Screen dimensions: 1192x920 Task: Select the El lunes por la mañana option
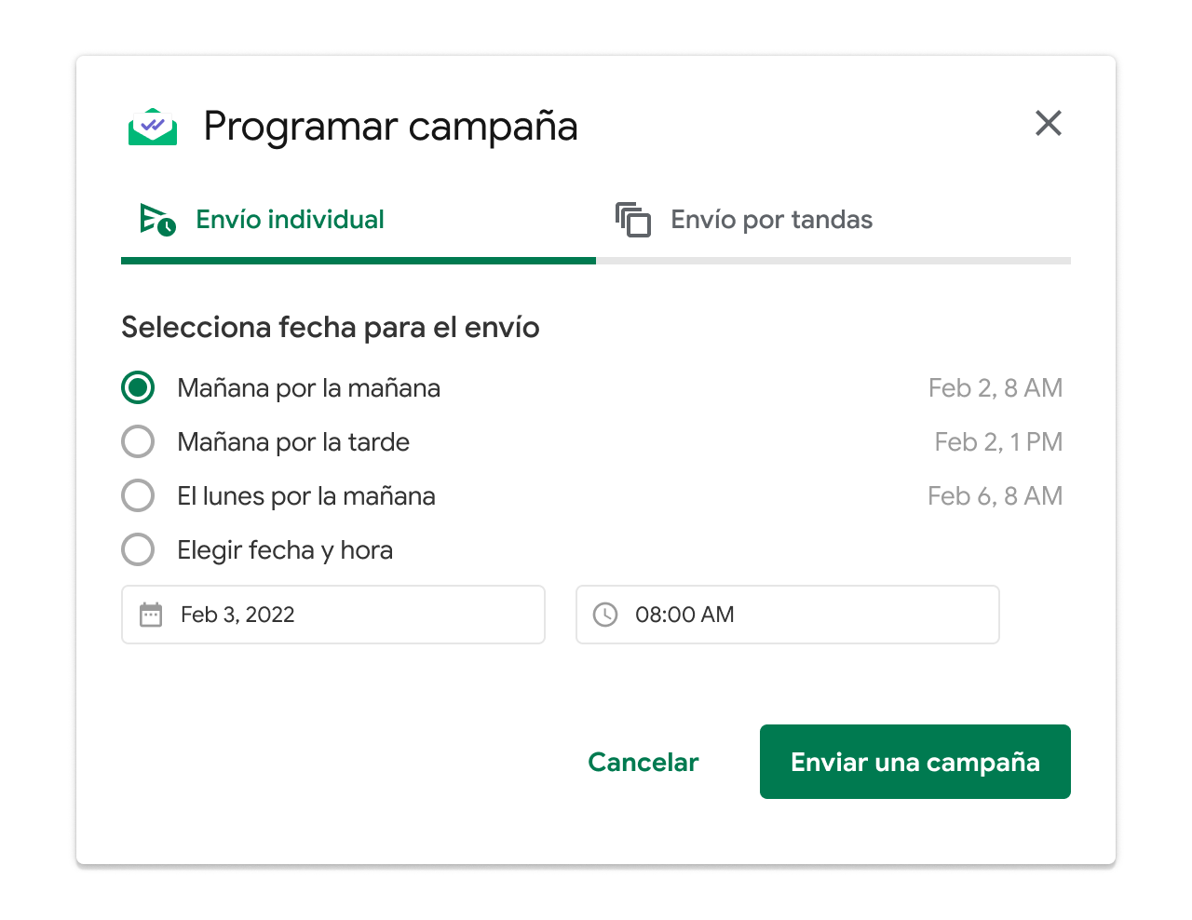138,495
